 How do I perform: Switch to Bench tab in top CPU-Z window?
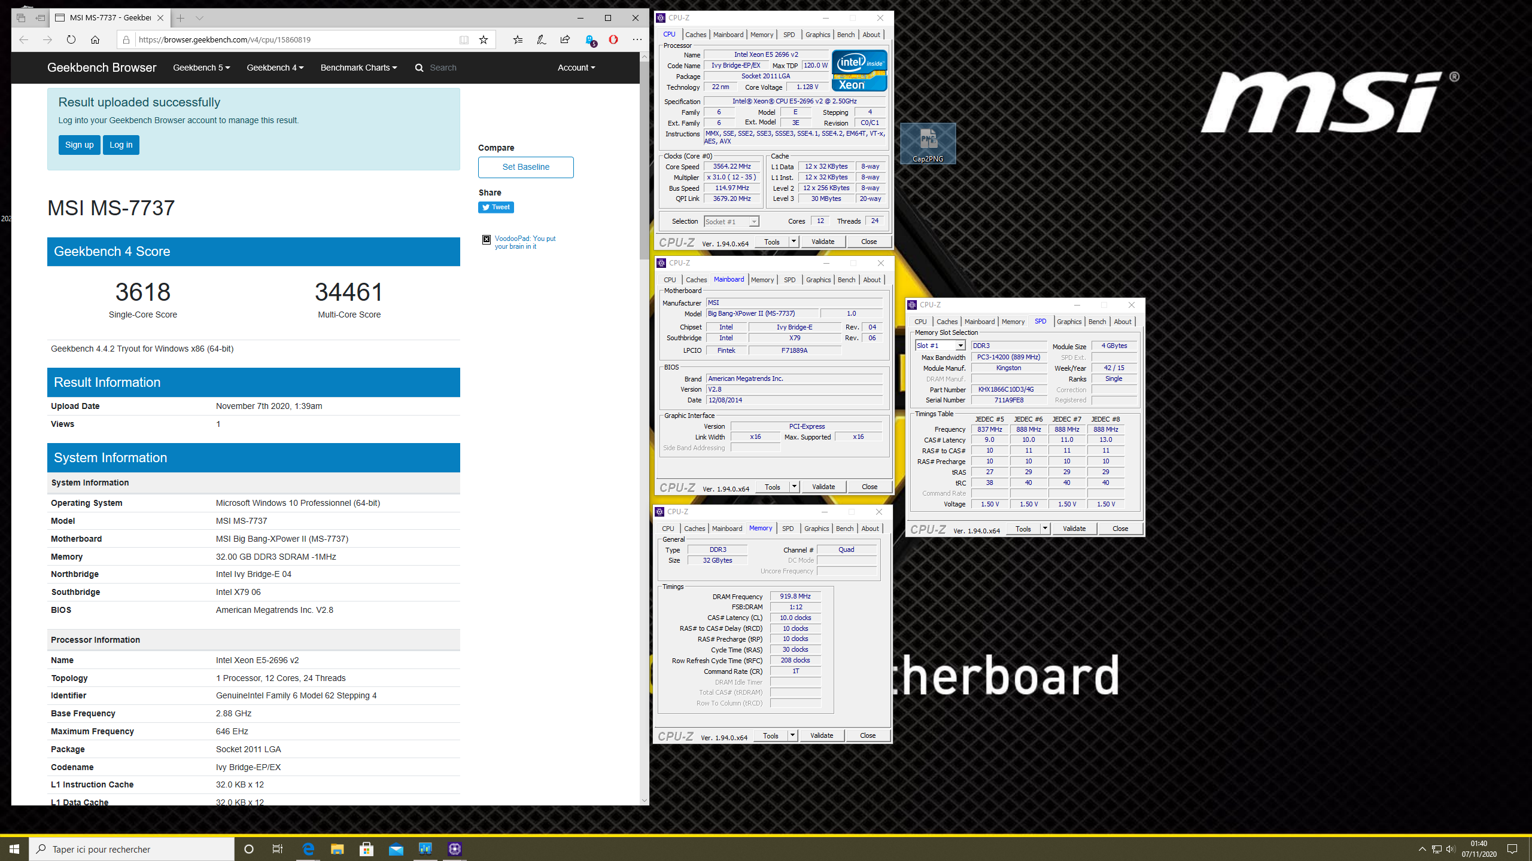click(x=846, y=35)
